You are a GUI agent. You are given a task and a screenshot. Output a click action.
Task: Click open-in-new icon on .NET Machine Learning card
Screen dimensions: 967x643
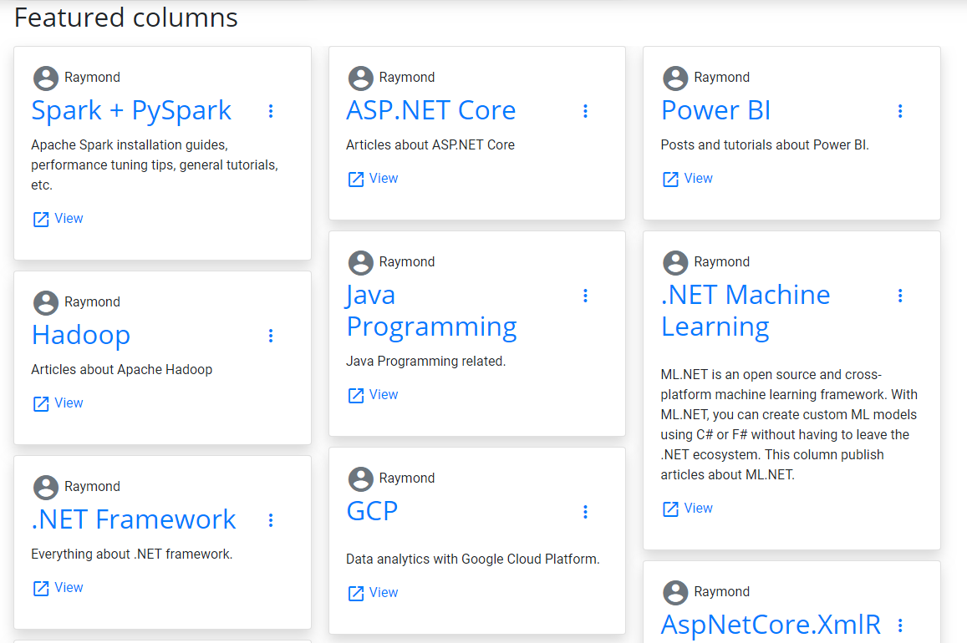pyautogui.click(x=670, y=509)
